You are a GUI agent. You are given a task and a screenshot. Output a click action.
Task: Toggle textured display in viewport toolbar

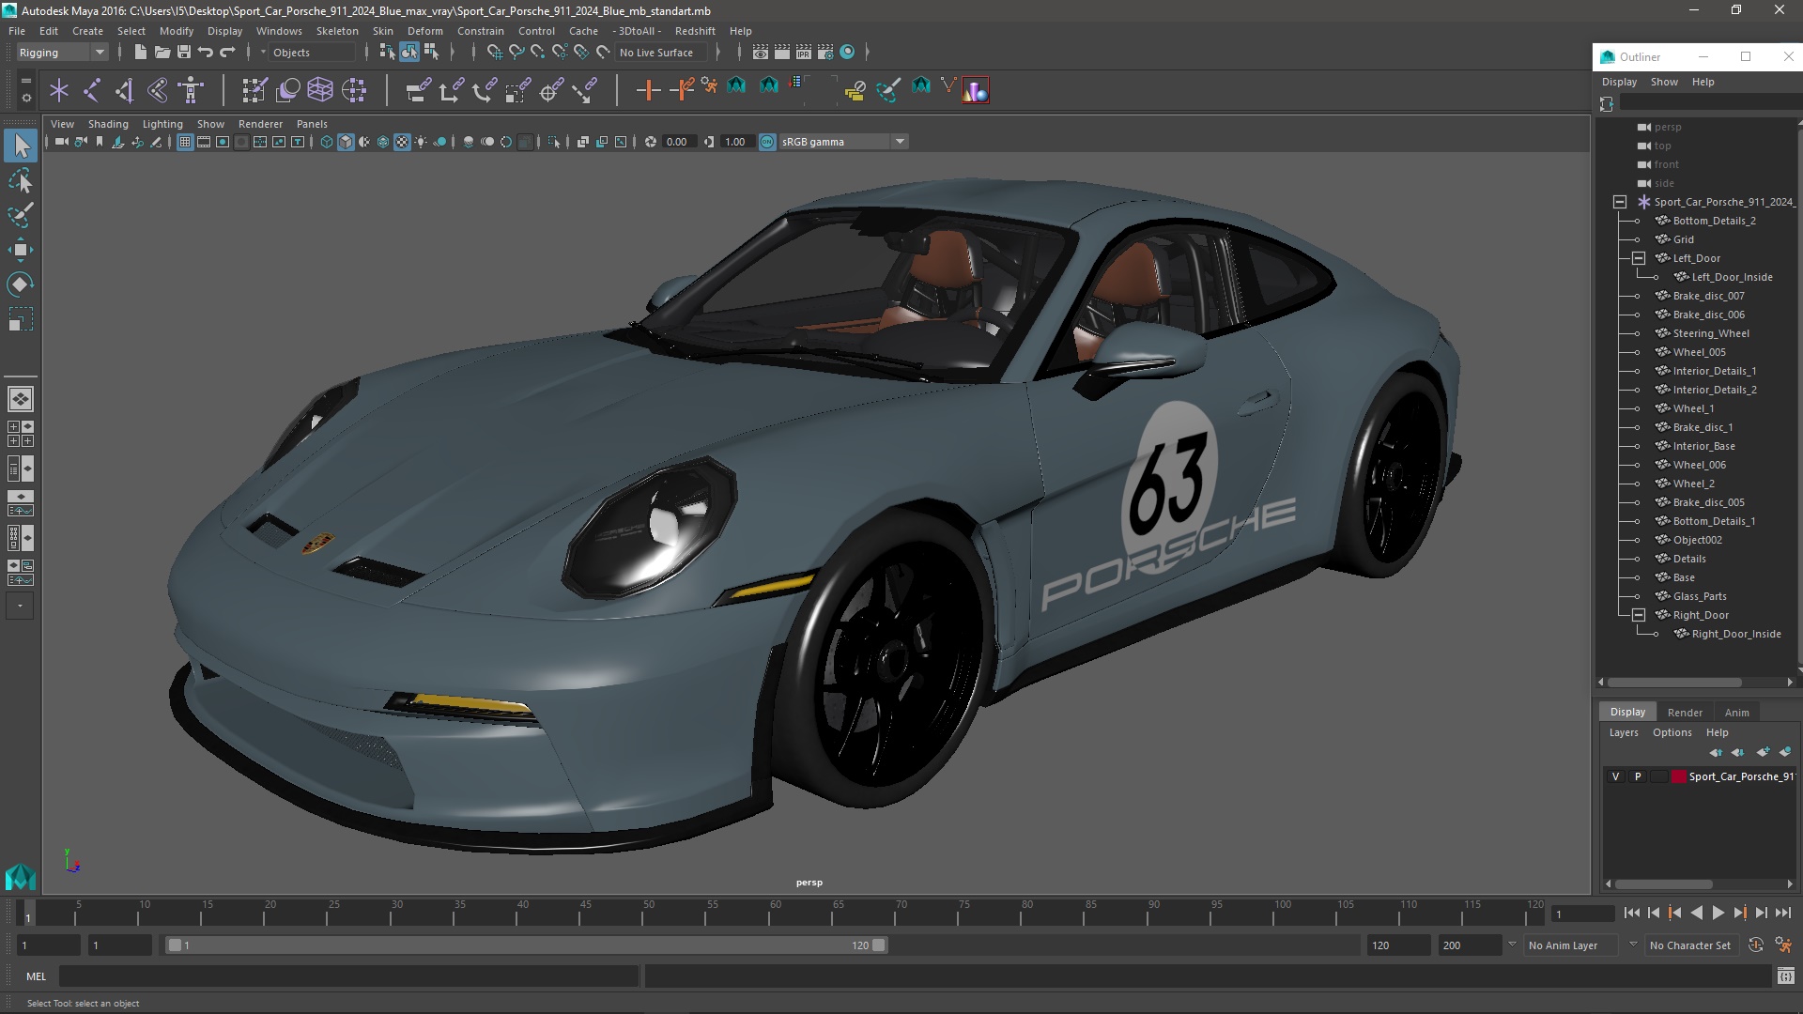click(402, 142)
